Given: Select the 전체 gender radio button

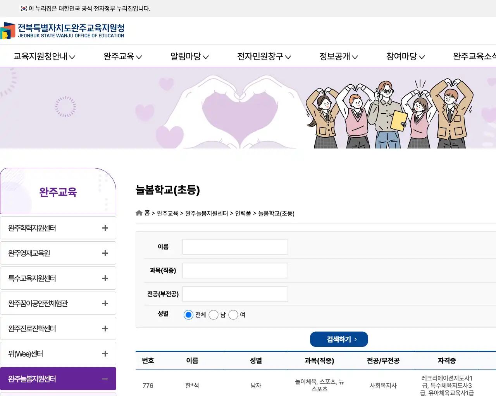Looking at the screenshot, I should pyautogui.click(x=188, y=315).
